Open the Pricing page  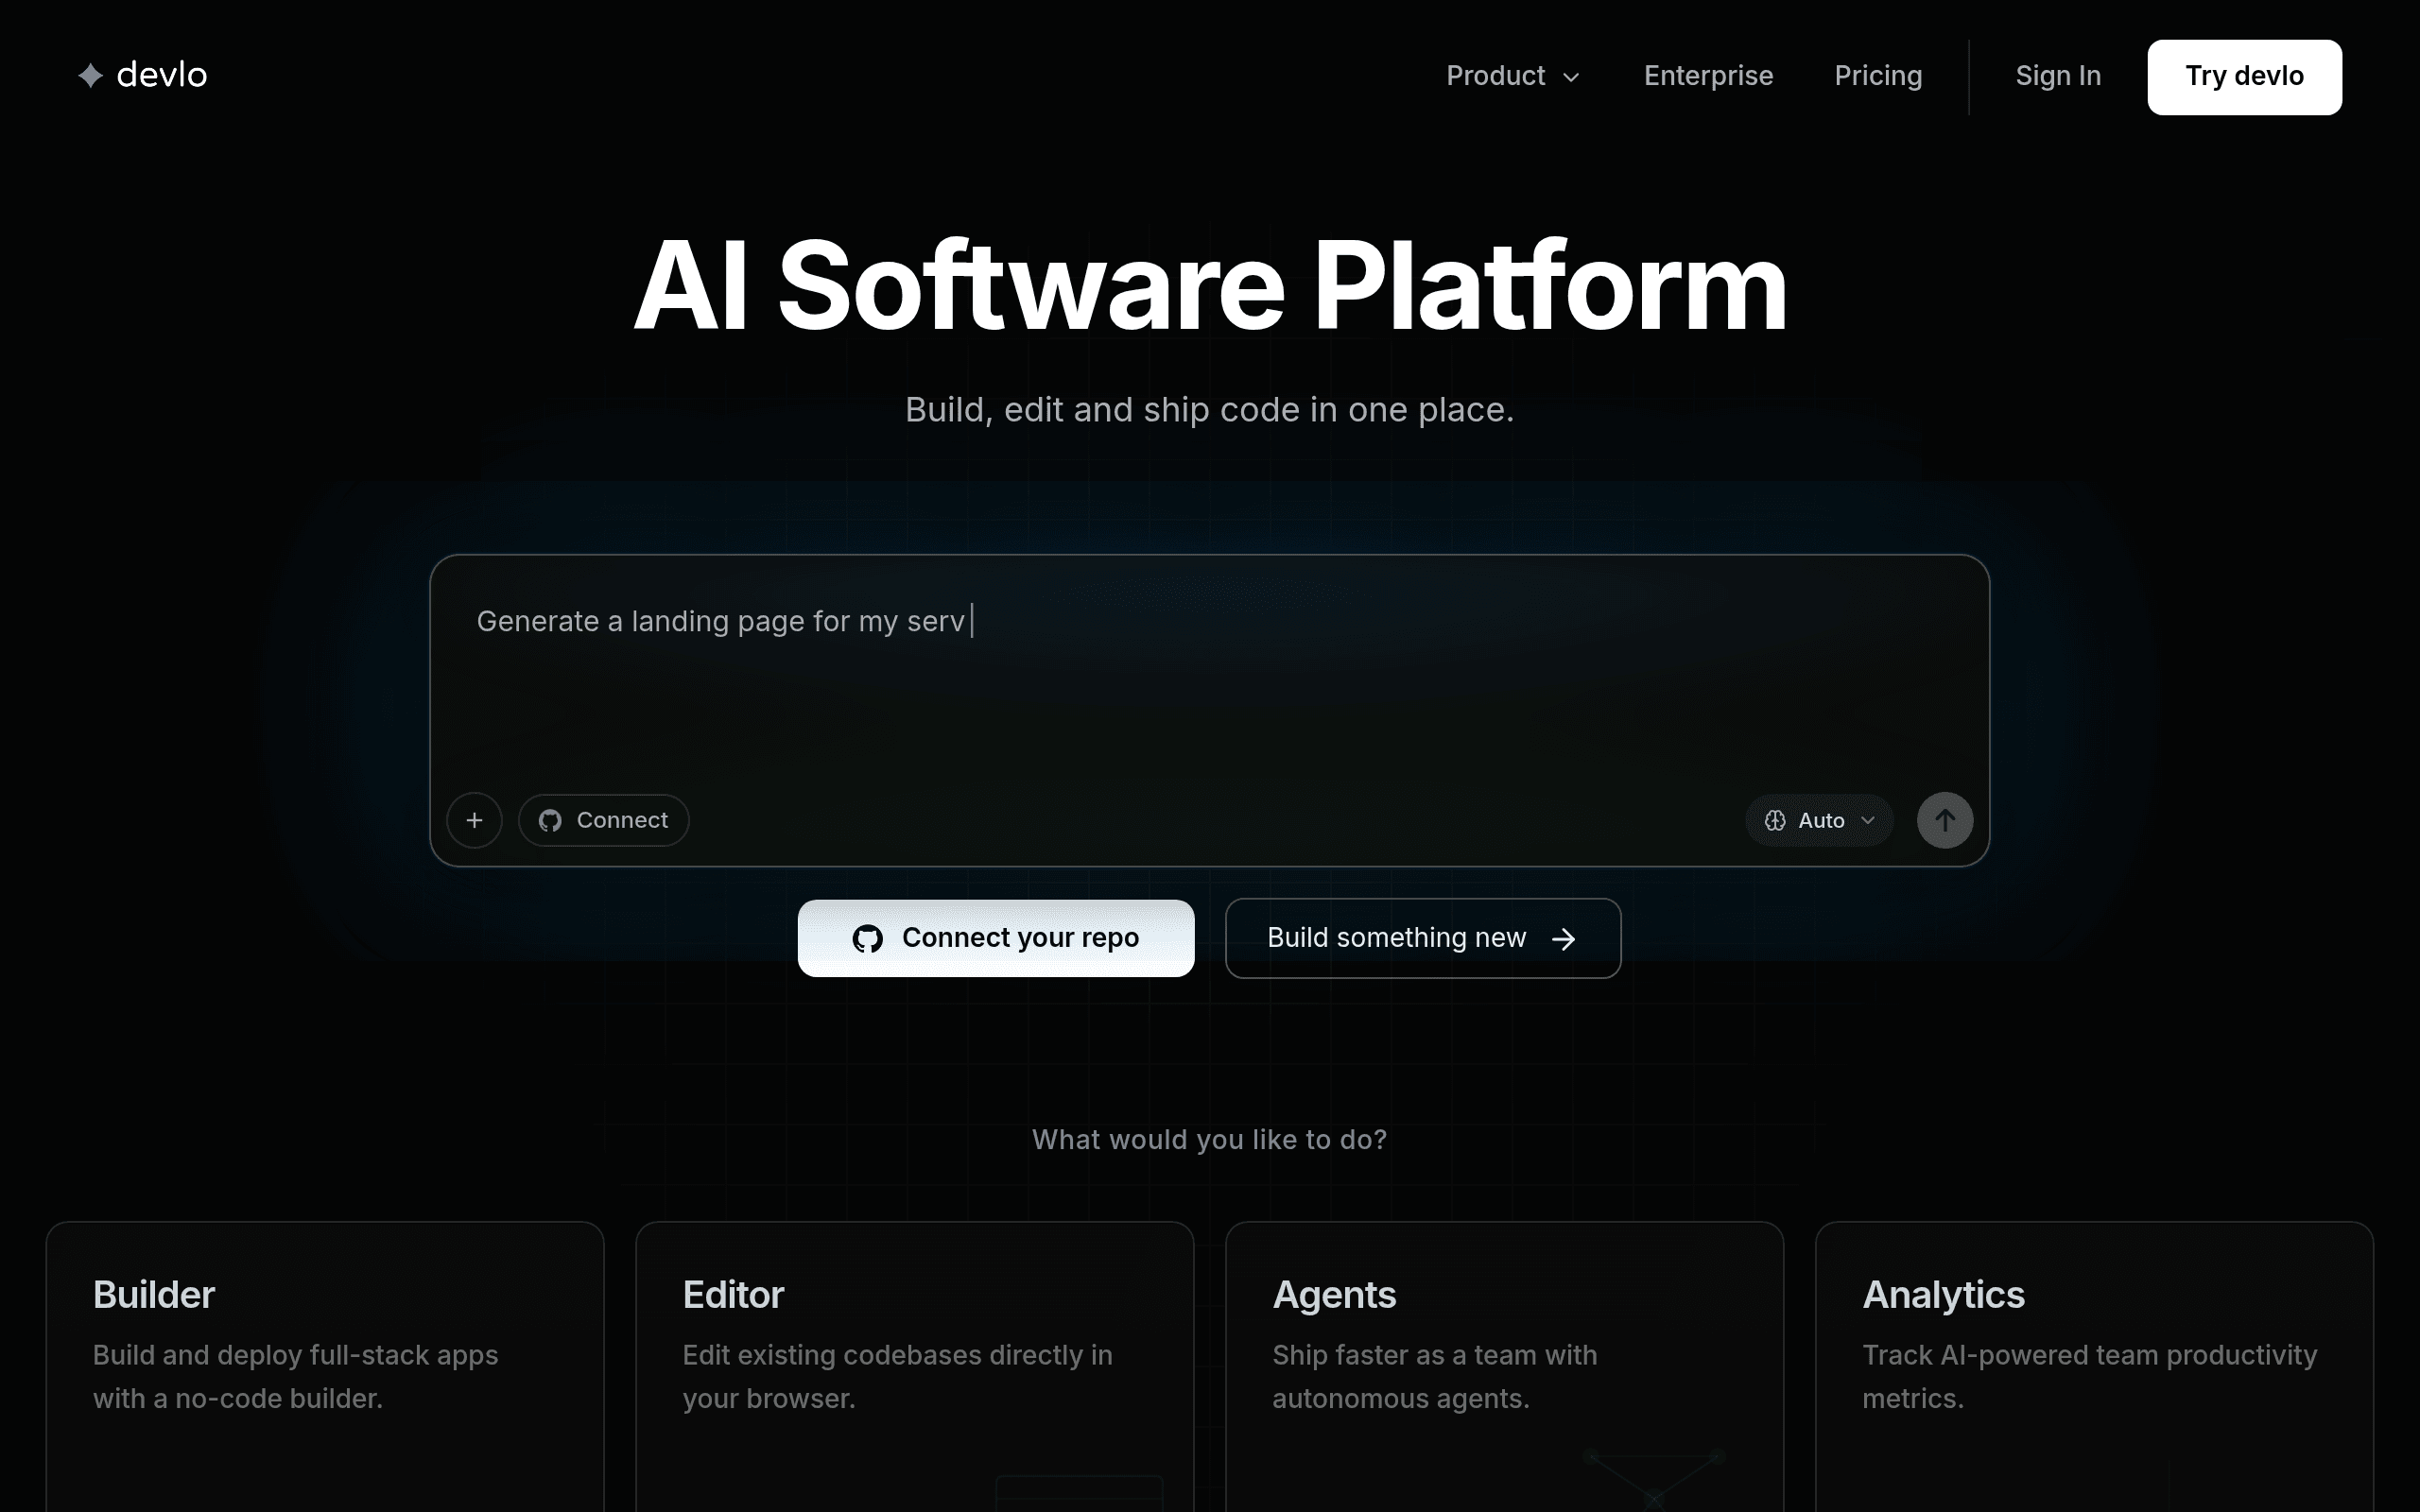tap(1878, 76)
